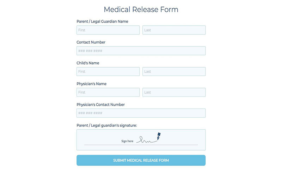This screenshot has width=282, height=169.
Task: Focus Physician's Contact Number input
Action: 141,113
